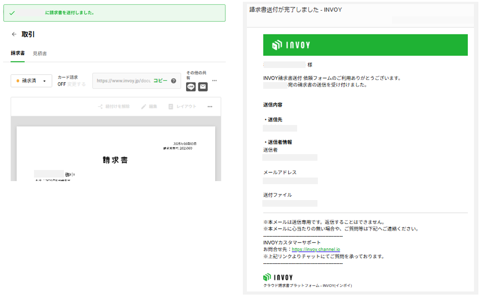The image size is (481, 299).
Task: Open the 請求済 status dropdown
Action: coord(31,81)
